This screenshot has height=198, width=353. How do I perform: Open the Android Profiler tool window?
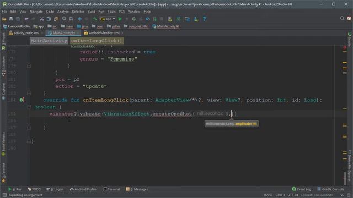83,189
